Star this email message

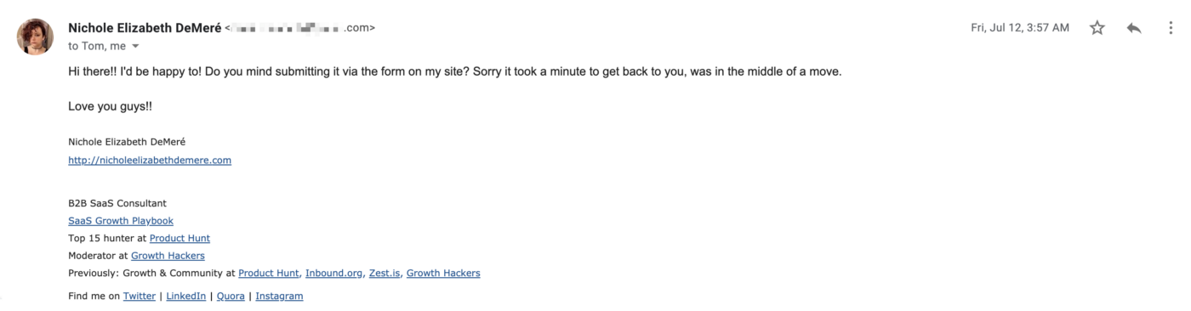pyautogui.click(x=1097, y=28)
